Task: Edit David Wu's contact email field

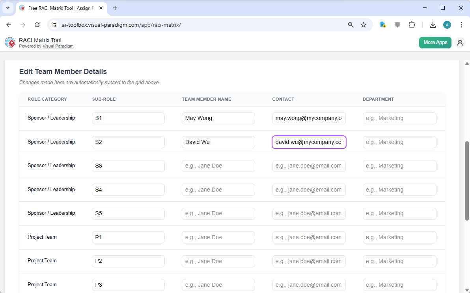Action: 309,142
